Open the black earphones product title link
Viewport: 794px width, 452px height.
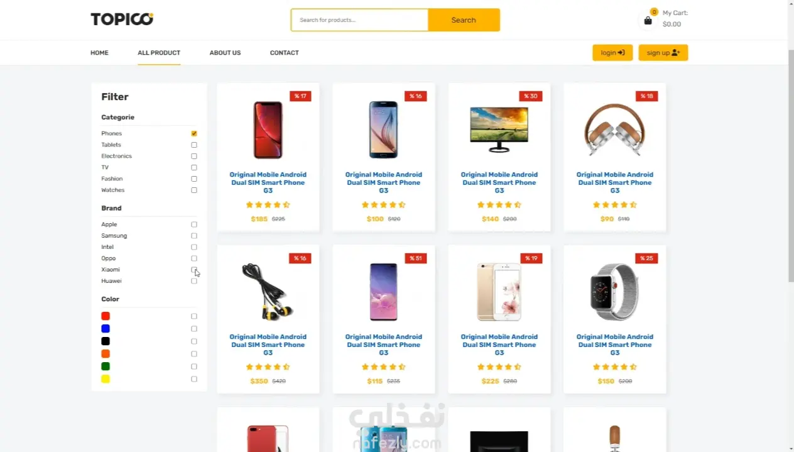268,345
